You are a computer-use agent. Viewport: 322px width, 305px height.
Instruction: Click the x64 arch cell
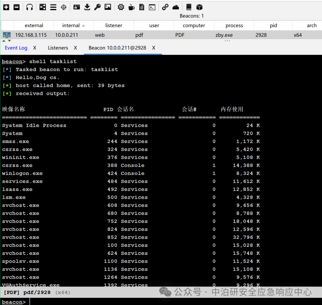[x=298, y=35]
